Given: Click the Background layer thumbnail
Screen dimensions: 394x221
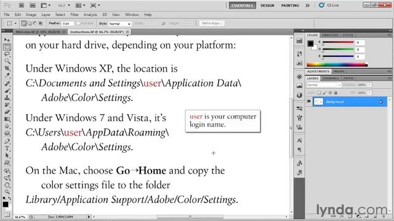Looking at the screenshot, I should [319, 101].
